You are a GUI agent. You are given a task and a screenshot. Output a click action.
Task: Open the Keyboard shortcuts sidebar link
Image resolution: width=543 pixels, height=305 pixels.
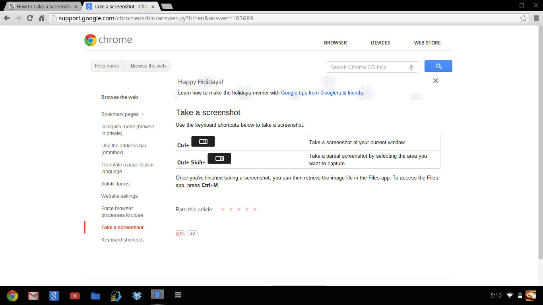click(122, 239)
